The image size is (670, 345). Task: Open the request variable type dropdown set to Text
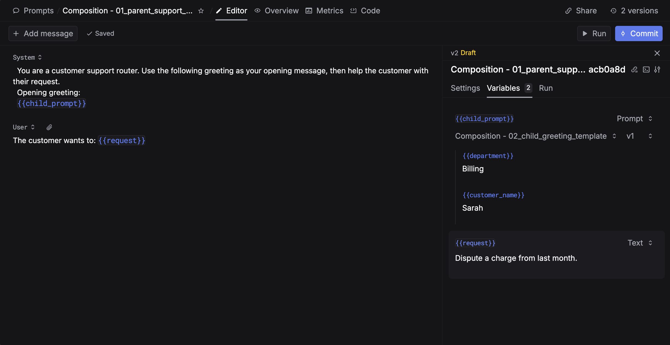pos(640,243)
